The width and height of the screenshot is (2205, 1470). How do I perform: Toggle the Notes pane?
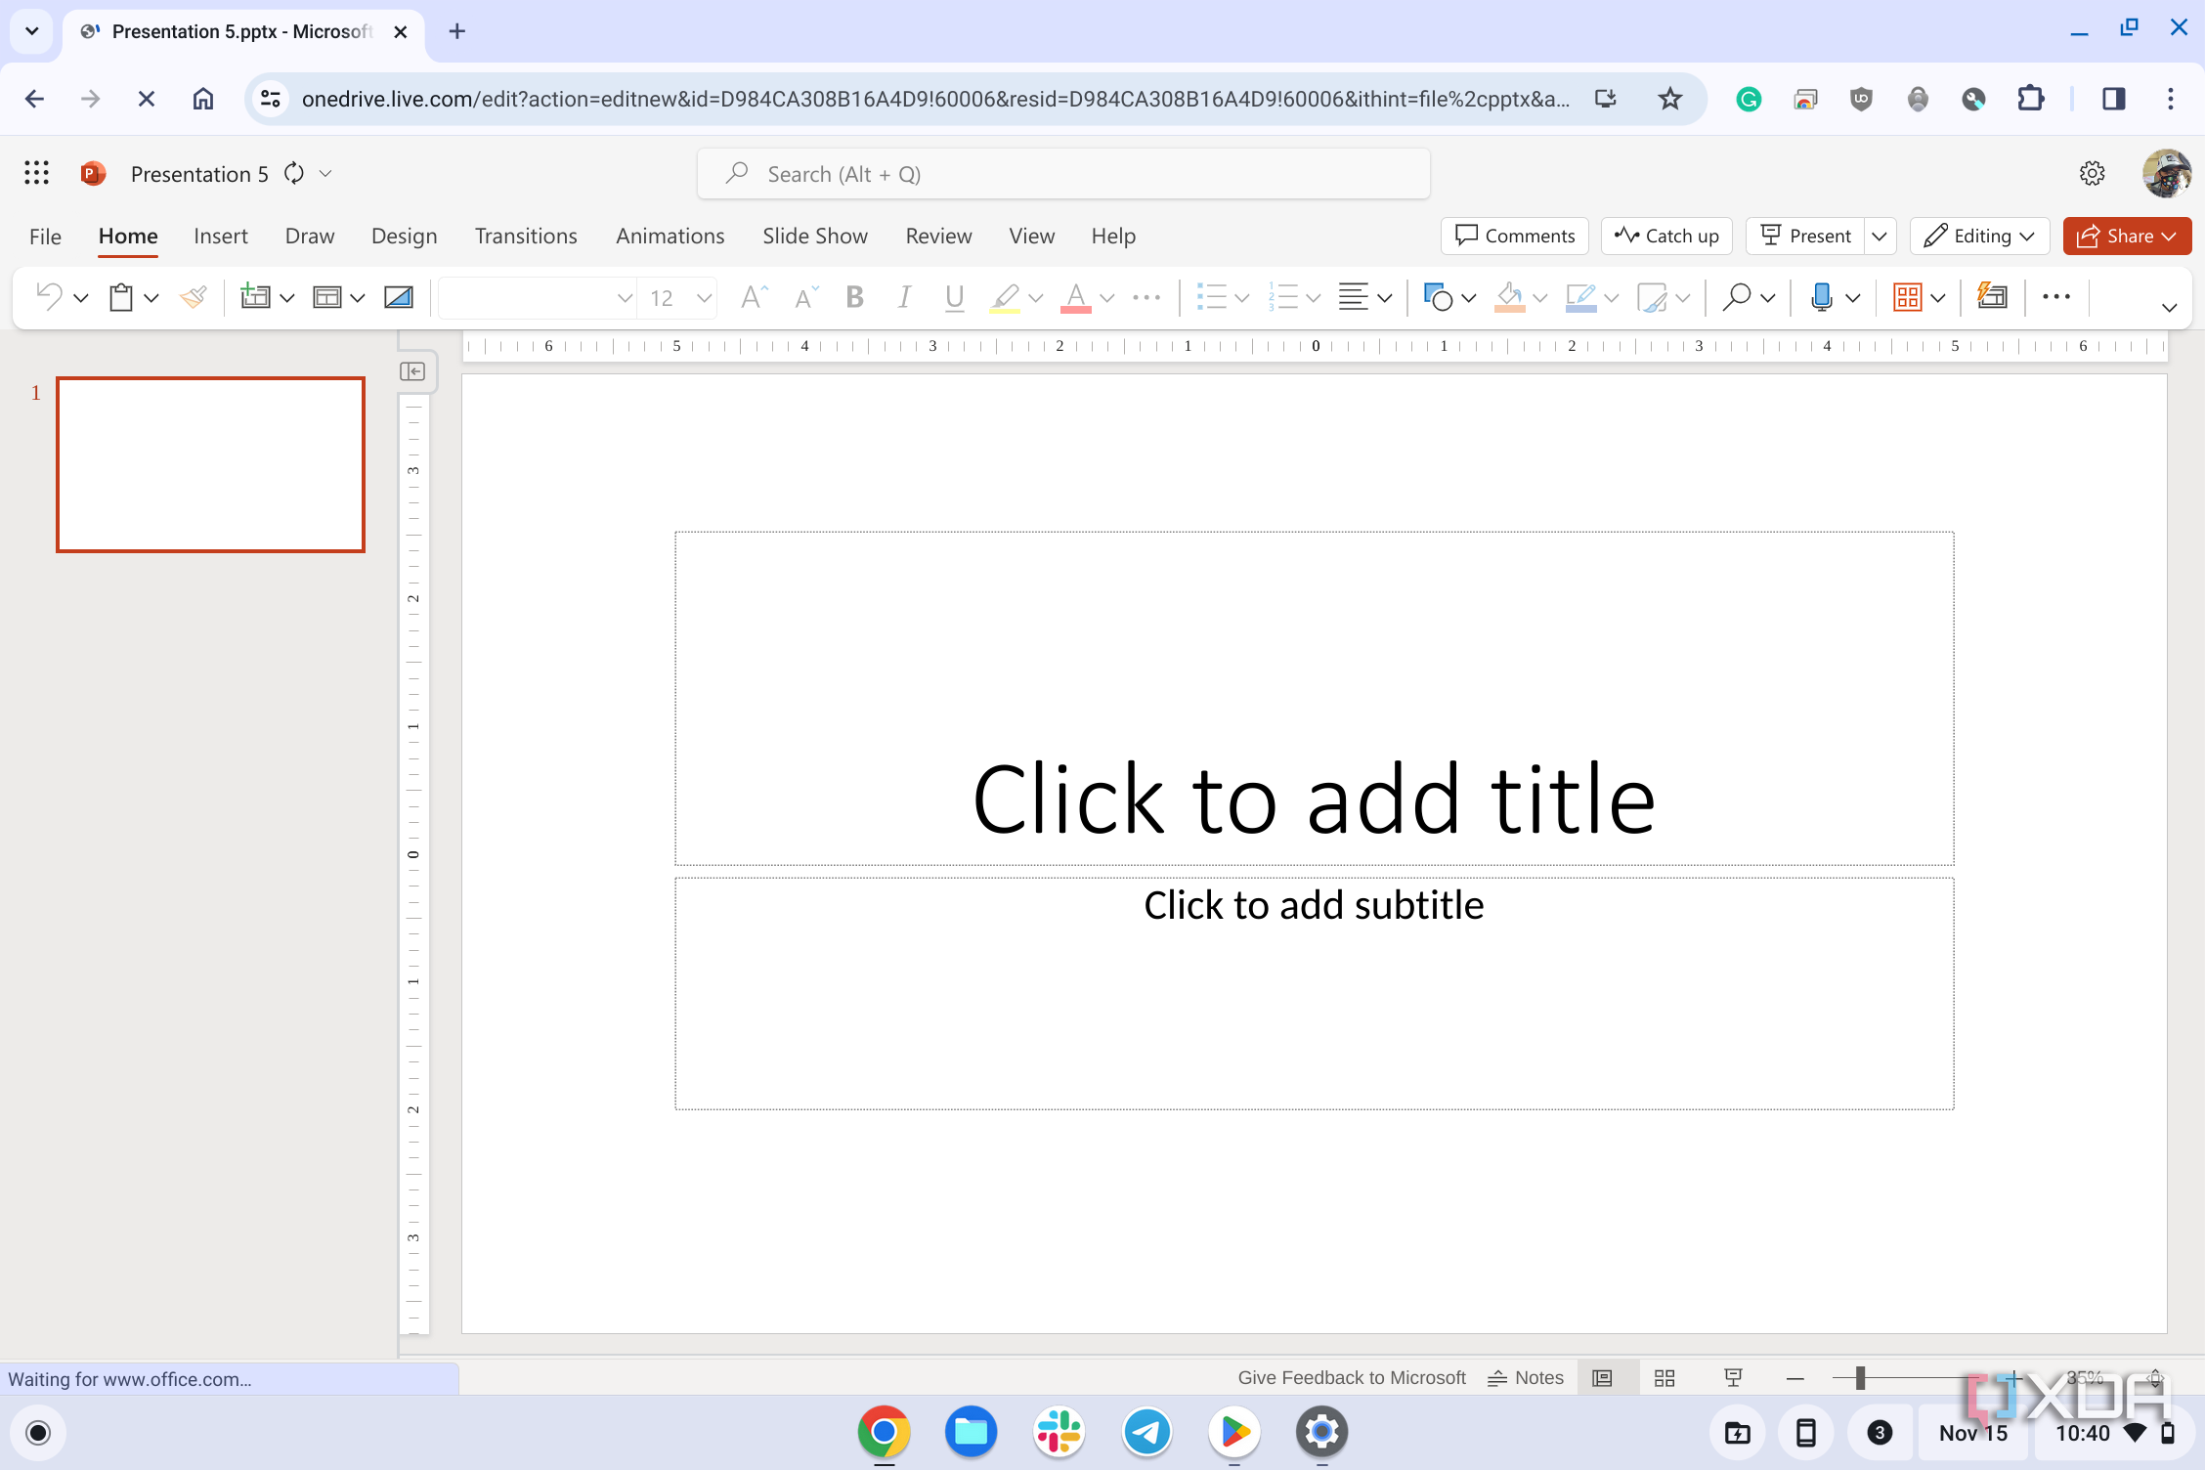click(1526, 1378)
